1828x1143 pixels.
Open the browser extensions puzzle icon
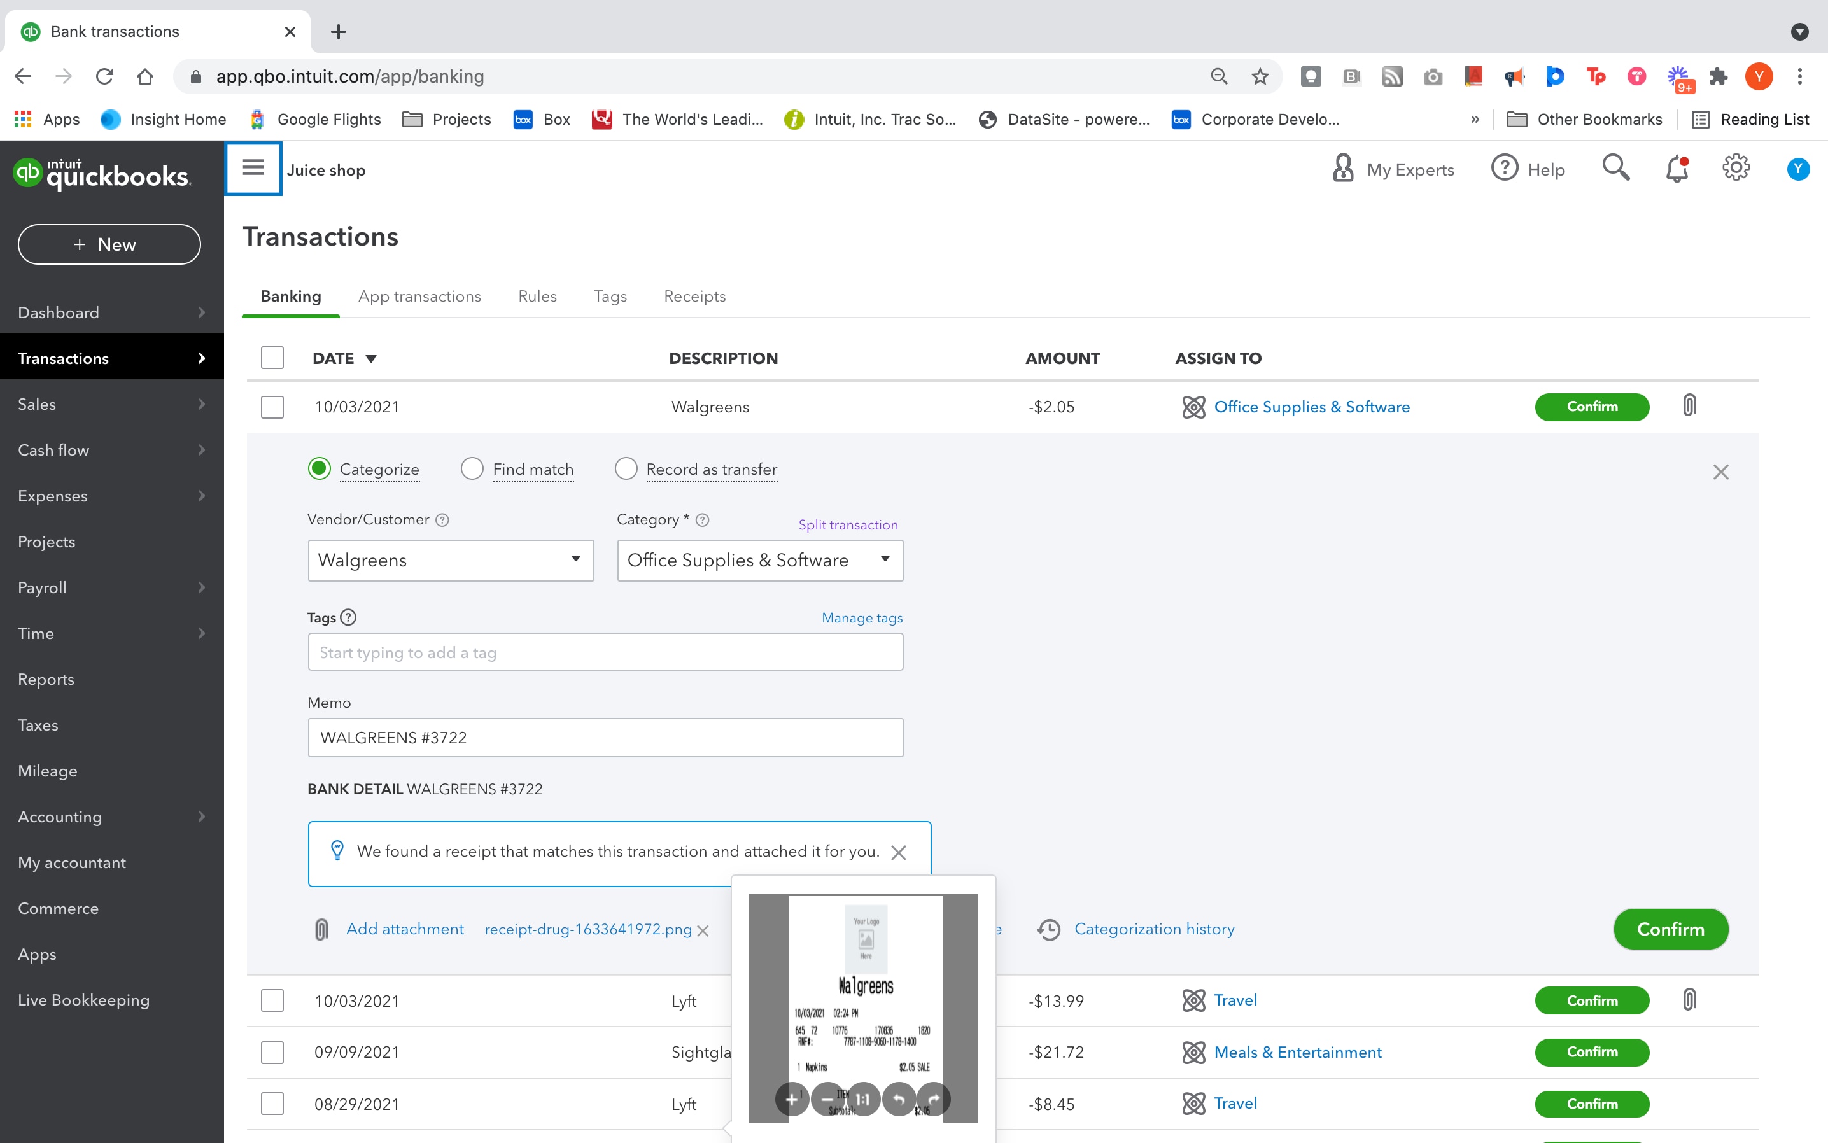point(1719,76)
